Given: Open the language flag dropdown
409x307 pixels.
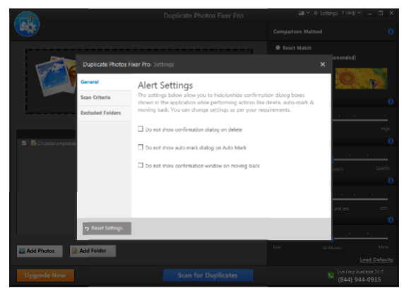Looking at the screenshot, I should pos(304,13).
